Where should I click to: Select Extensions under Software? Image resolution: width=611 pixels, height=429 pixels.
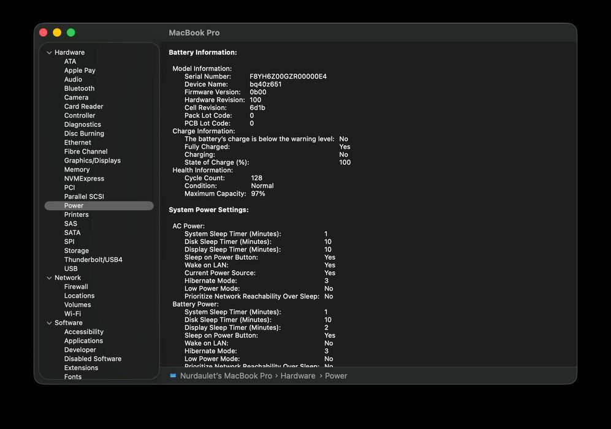(81, 368)
